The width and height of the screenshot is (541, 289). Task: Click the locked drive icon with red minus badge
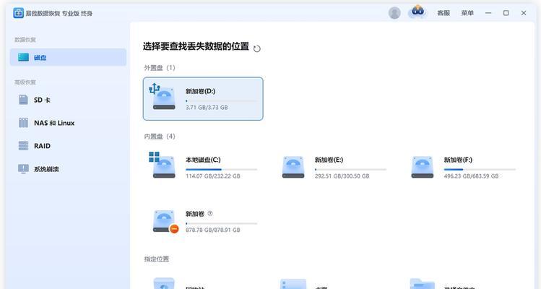click(165, 221)
